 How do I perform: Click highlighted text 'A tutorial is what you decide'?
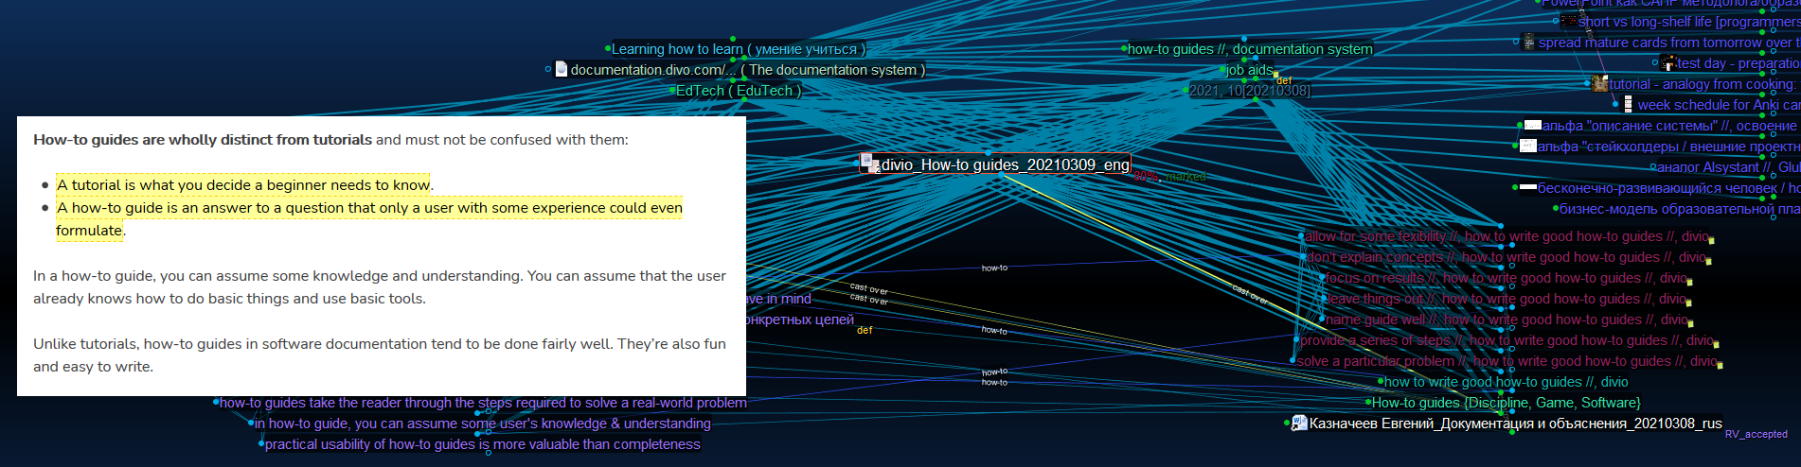click(244, 184)
